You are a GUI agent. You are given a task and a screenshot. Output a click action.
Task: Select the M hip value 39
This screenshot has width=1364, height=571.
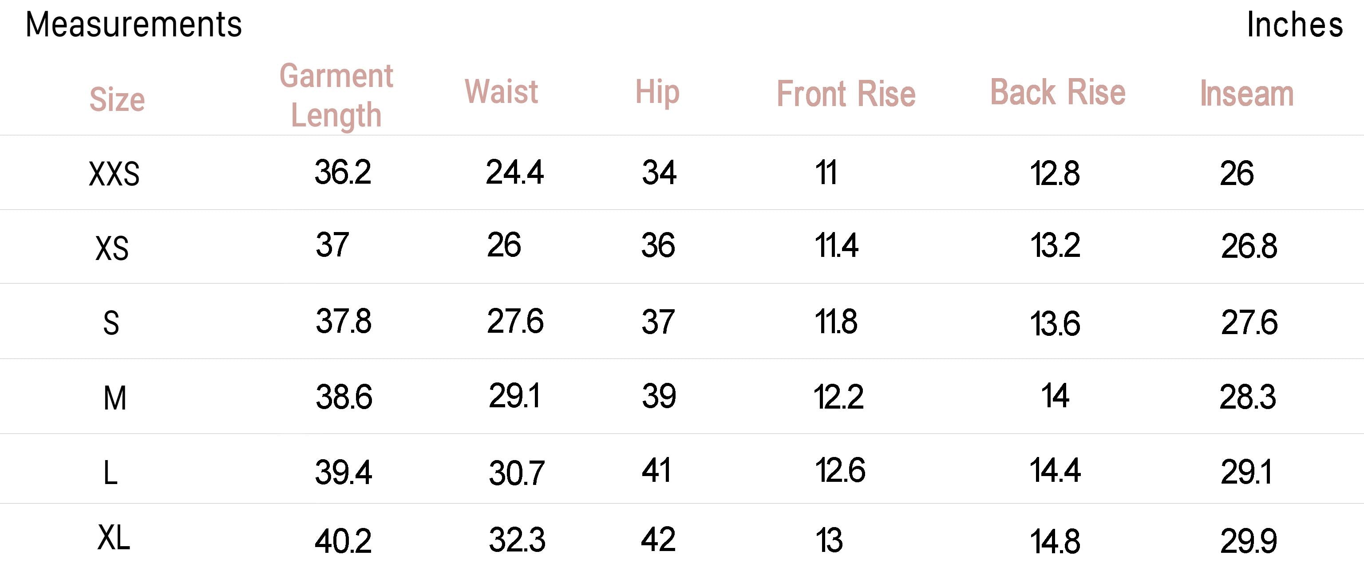tap(659, 396)
